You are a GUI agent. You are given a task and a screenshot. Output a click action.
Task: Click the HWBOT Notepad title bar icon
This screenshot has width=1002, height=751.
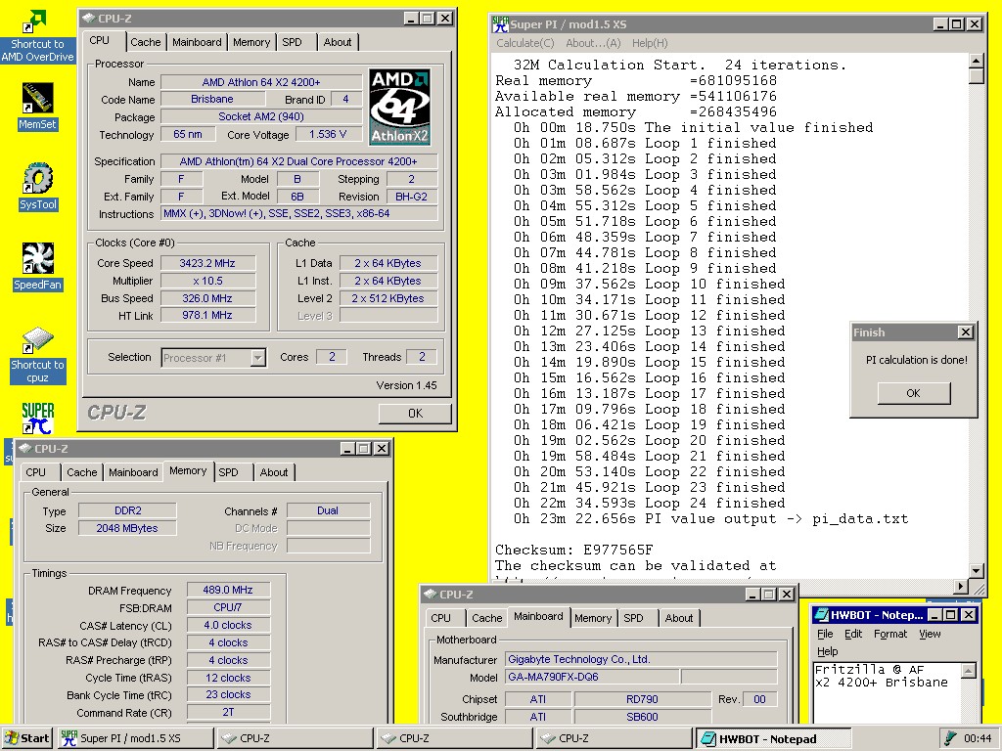pyautogui.click(x=821, y=615)
